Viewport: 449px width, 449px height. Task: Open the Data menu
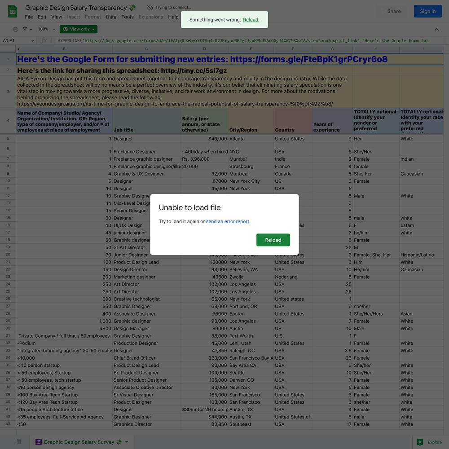click(111, 17)
